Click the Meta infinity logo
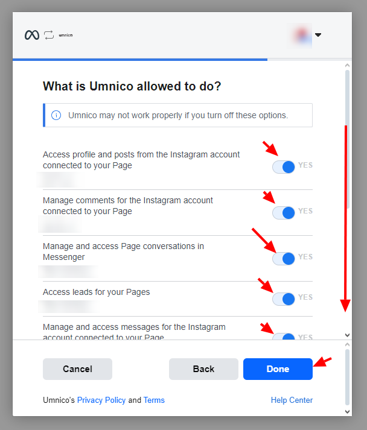This screenshot has height=430, width=367. (x=32, y=35)
